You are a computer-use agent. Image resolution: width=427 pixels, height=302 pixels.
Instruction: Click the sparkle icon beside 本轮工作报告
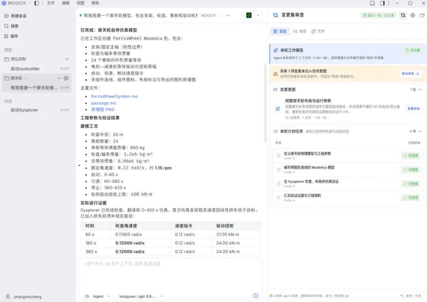276,50
